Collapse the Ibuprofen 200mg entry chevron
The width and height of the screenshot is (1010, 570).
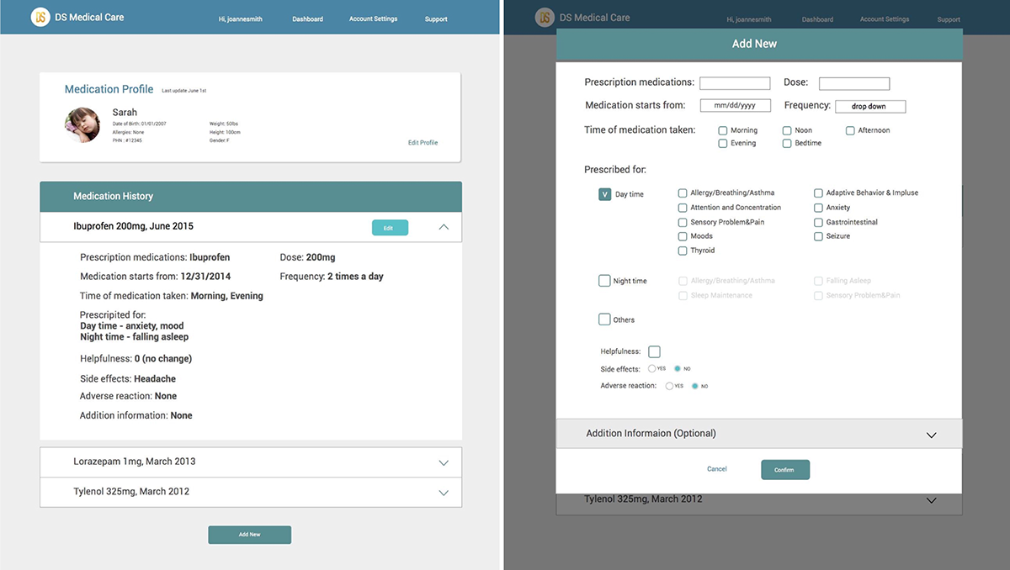(x=444, y=227)
